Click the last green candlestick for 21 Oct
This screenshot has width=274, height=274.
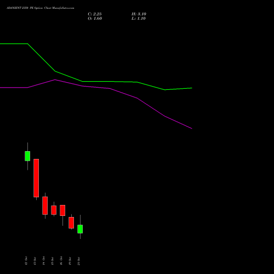click(80, 229)
